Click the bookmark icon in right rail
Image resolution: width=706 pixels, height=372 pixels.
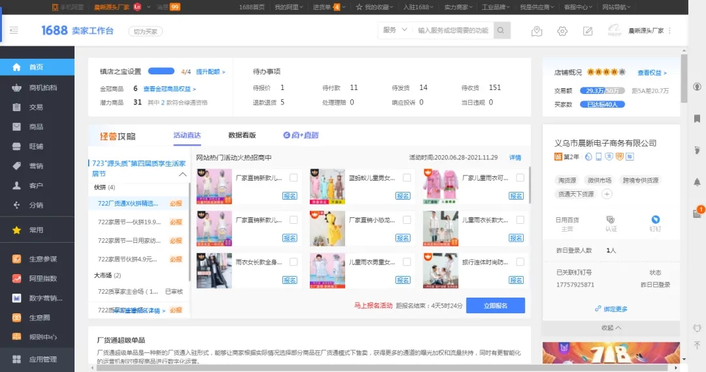point(697,118)
